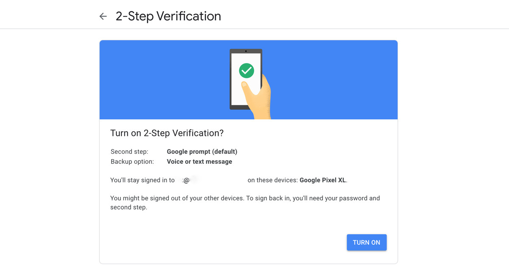Go back using the left arrow icon
Image resolution: width=509 pixels, height=279 pixels.
103,17
